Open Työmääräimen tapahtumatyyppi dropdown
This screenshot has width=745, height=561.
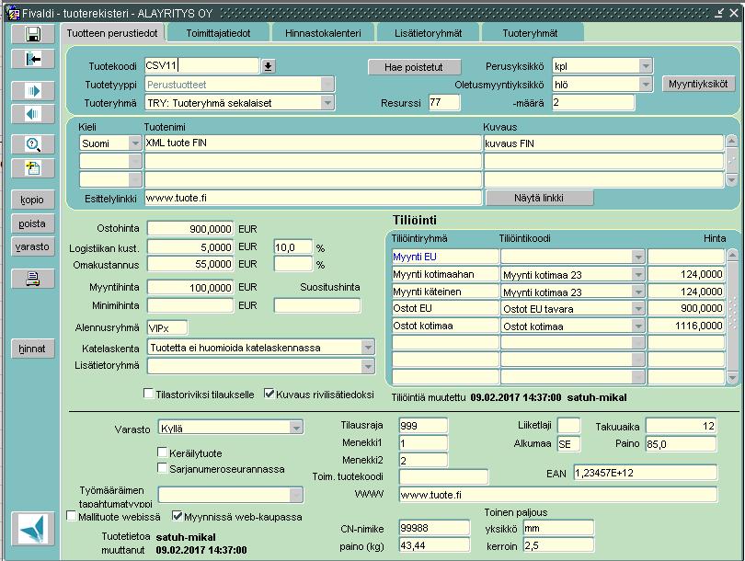[295, 495]
